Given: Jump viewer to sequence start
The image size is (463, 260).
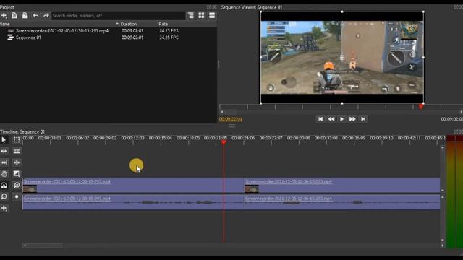Looking at the screenshot, I should click(320, 118).
